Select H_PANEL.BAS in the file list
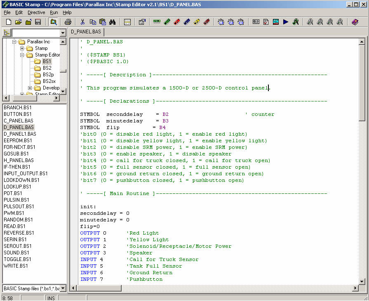The image size is (369, 301). [x=19, y=160]
